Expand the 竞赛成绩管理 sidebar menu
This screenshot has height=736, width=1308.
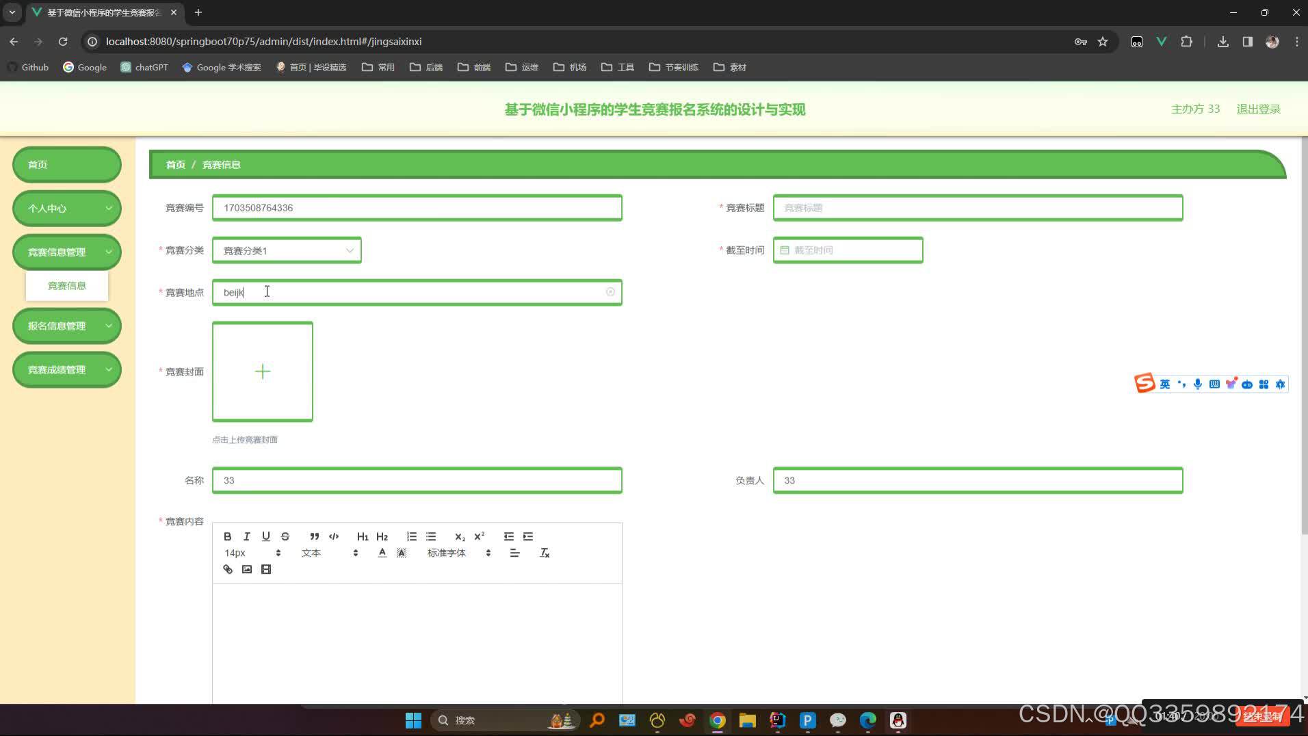67,369
